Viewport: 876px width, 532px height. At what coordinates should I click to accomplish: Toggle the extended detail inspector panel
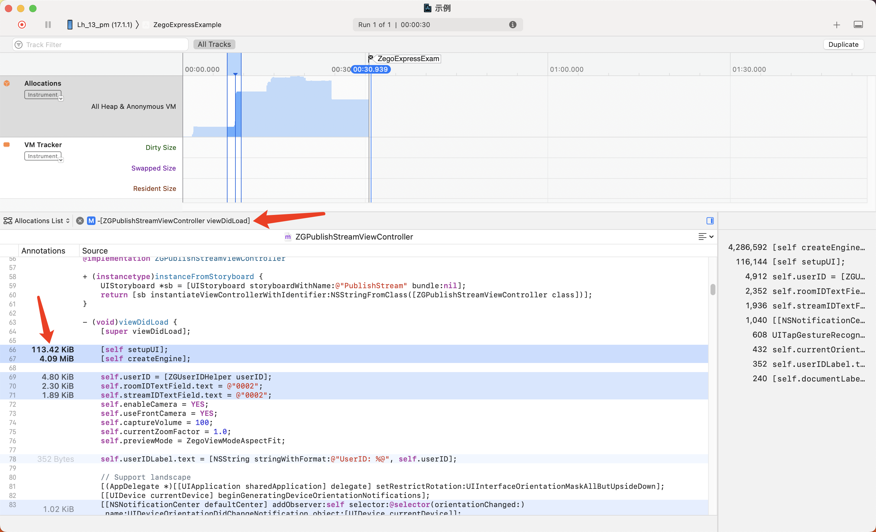click(710, 221)
